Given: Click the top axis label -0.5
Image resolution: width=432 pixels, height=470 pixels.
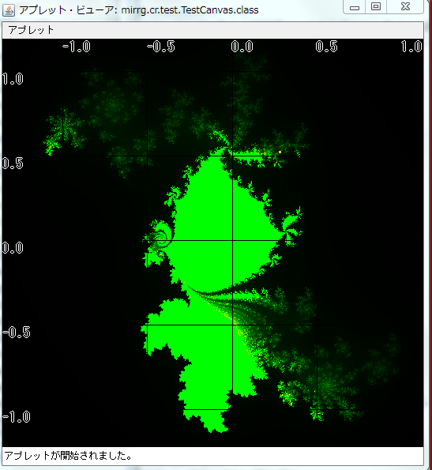Looking at the screenshot, I should point(161,47).
